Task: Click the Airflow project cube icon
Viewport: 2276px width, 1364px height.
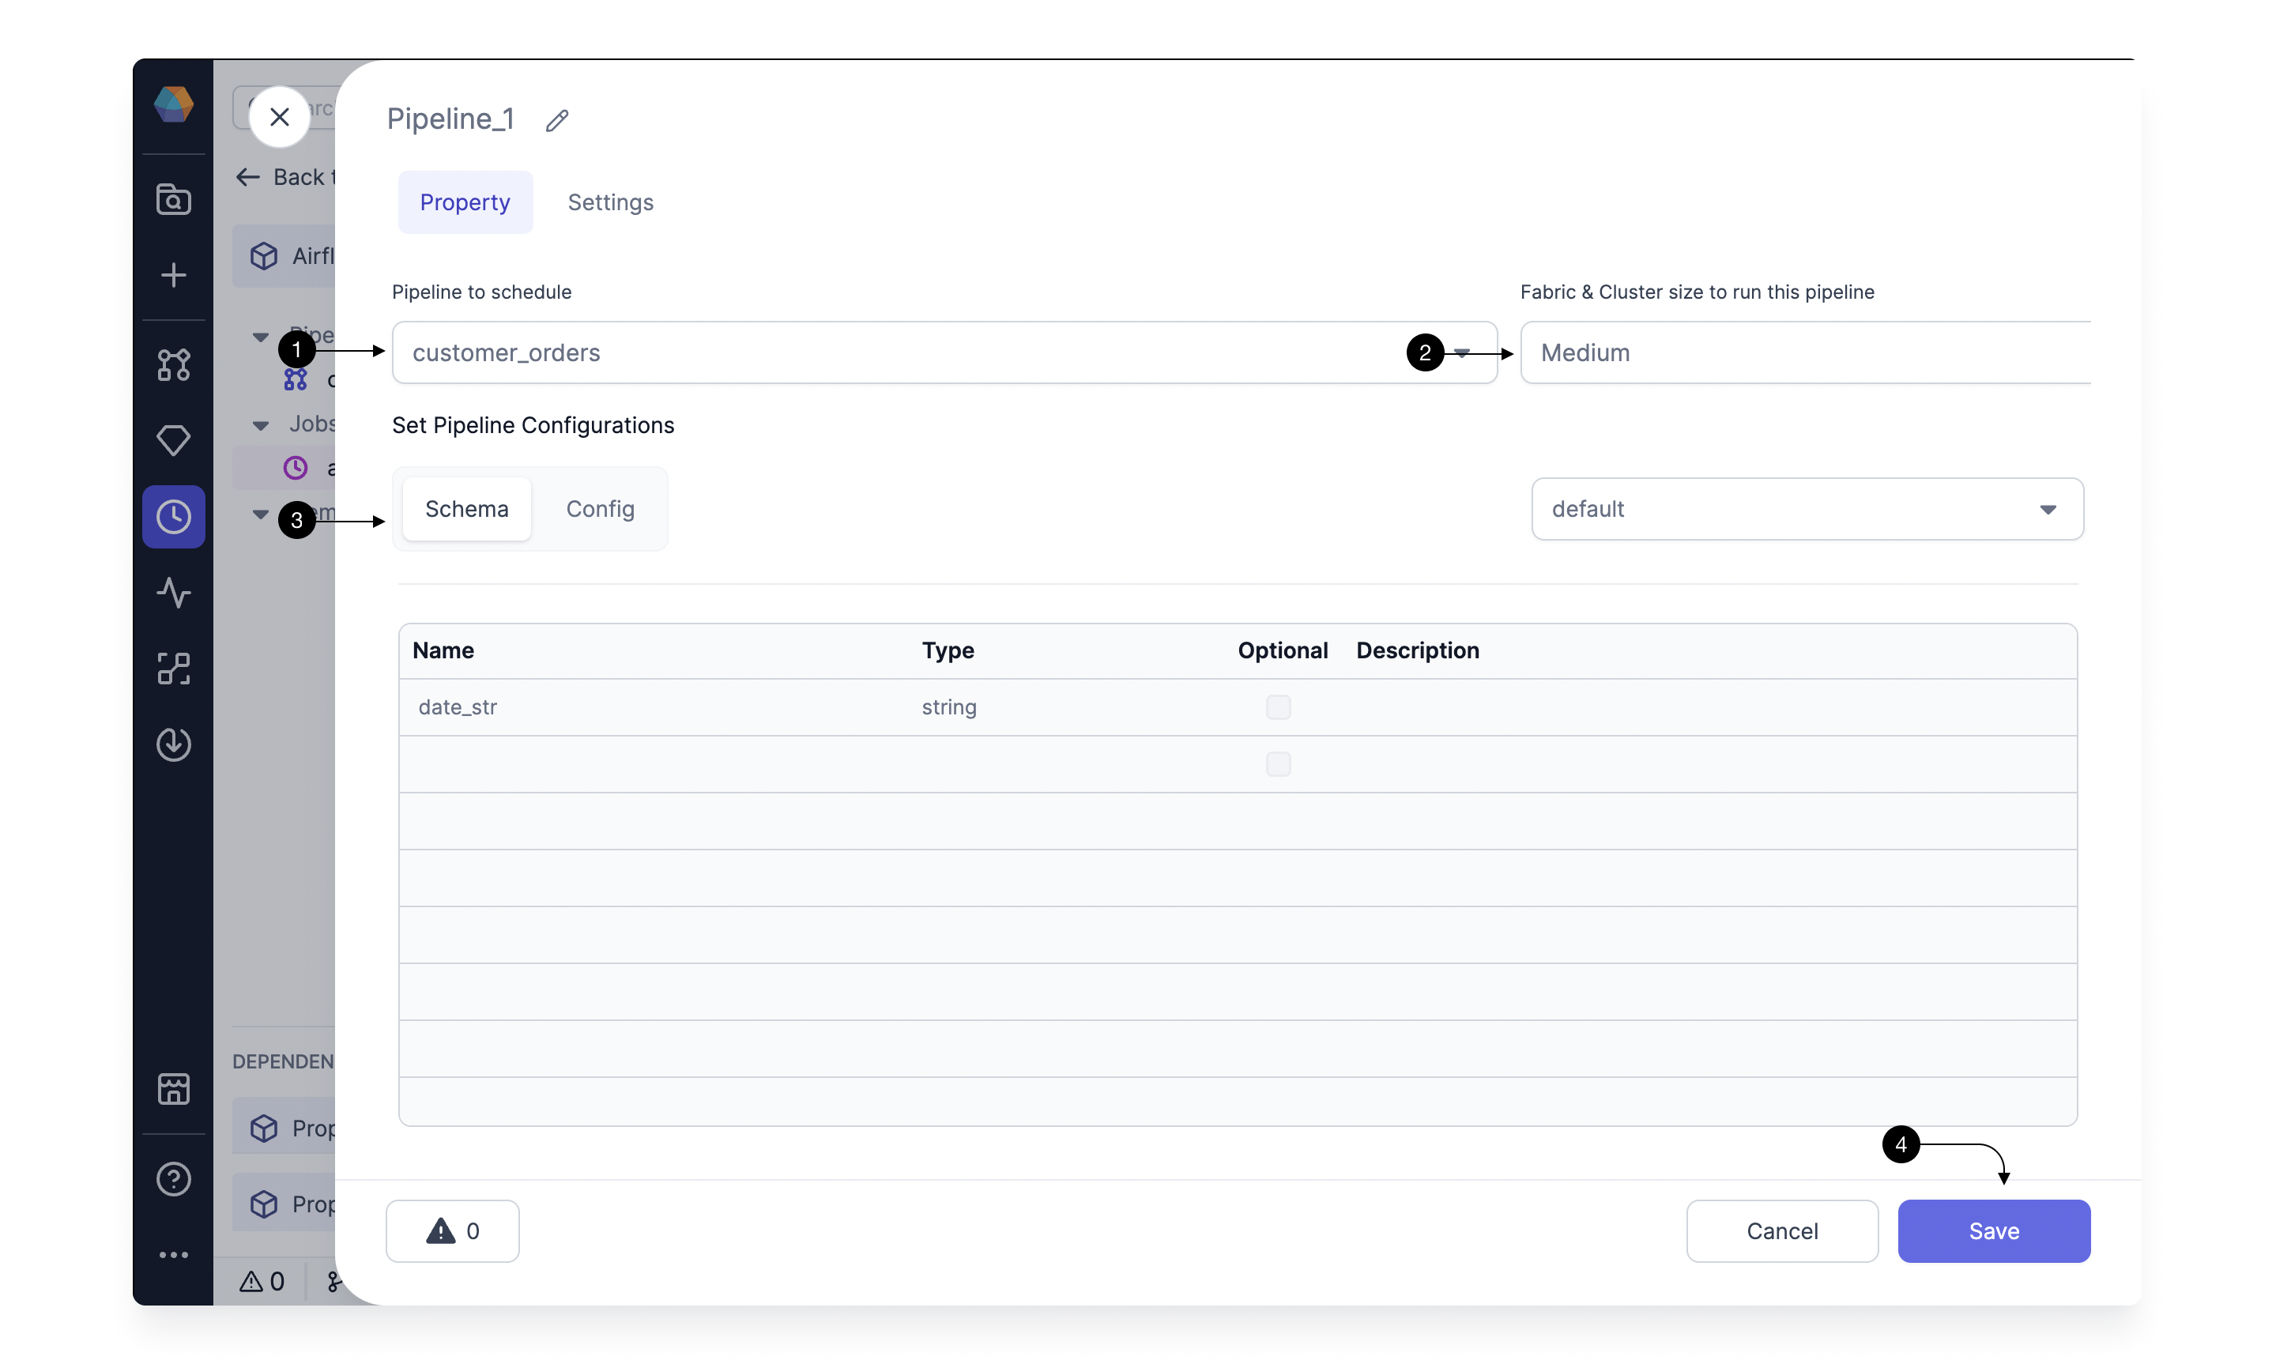Action: pyautogui.click(x=264, y=255)
